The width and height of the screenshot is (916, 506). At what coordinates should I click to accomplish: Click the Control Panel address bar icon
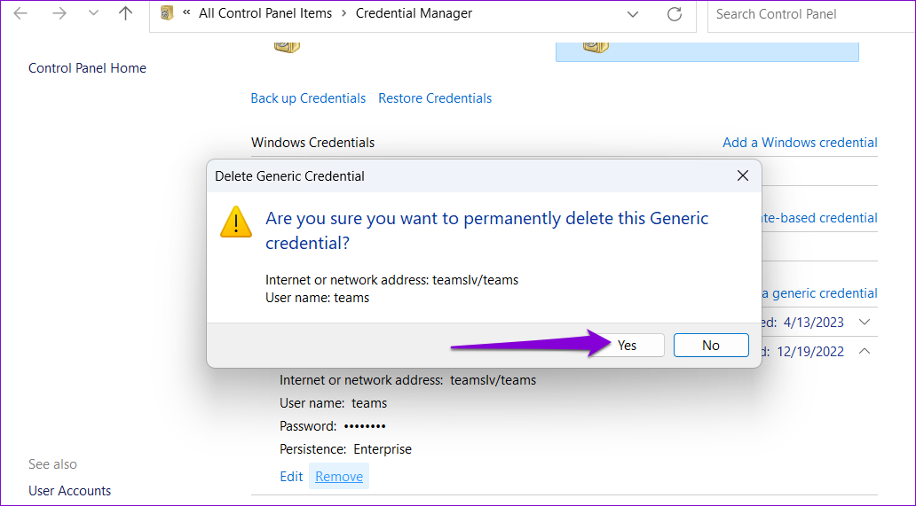click(x=167, y=13)
